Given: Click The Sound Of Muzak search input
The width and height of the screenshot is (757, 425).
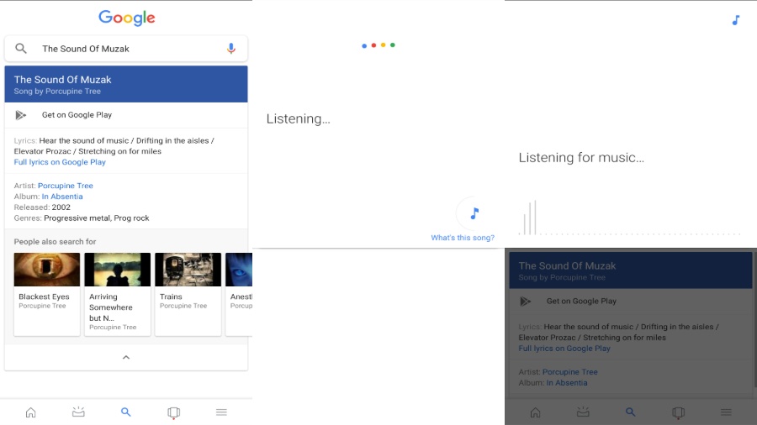Looking at the screenshot, I should [x=126, y=48].
